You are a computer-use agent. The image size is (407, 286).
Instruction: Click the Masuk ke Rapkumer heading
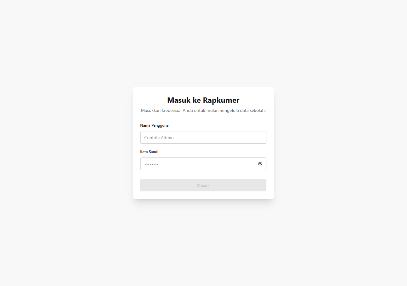tap(203, 100)
